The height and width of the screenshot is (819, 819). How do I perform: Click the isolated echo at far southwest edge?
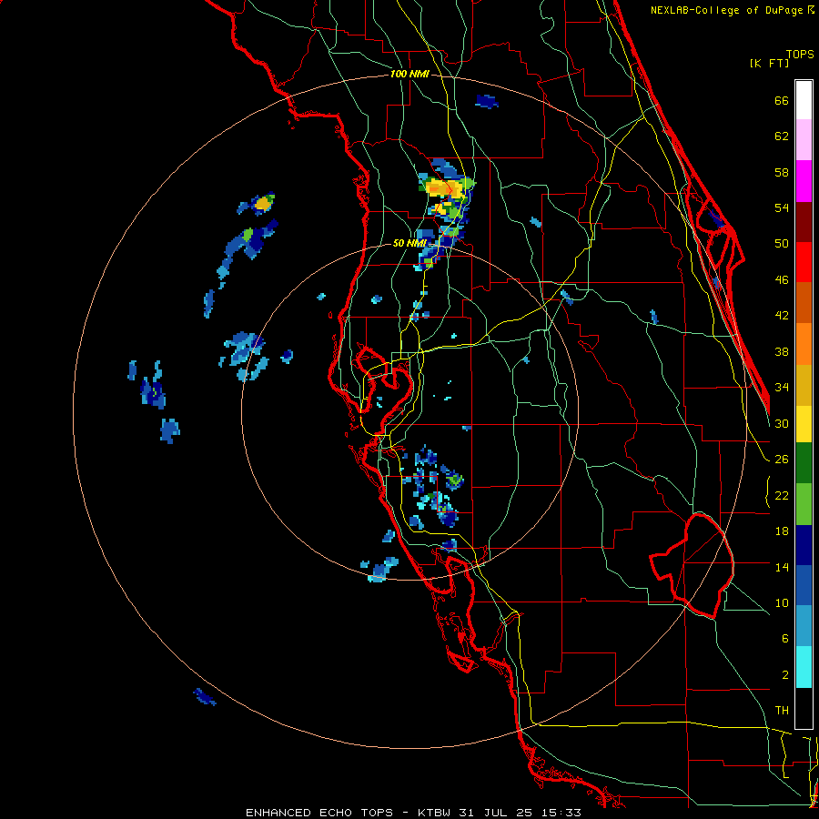(204, 697)
